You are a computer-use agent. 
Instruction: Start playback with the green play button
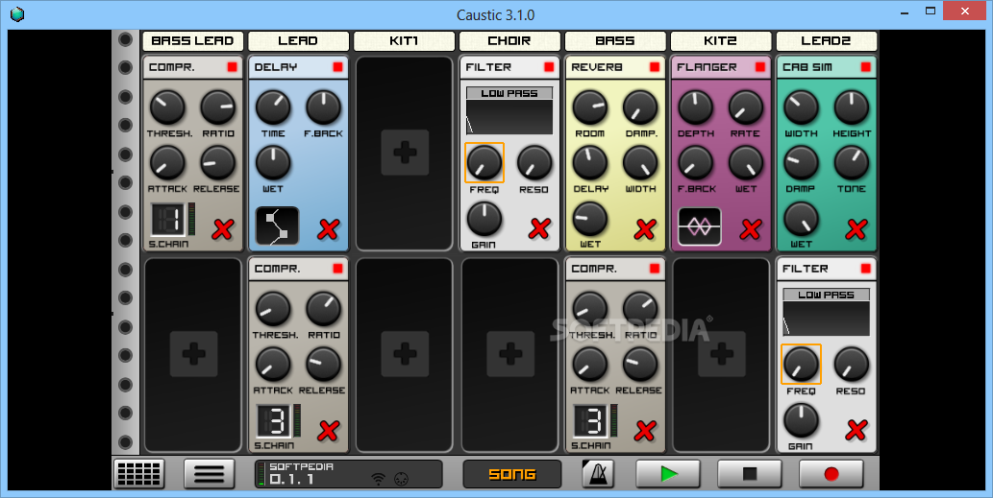[x=667, y=473]
